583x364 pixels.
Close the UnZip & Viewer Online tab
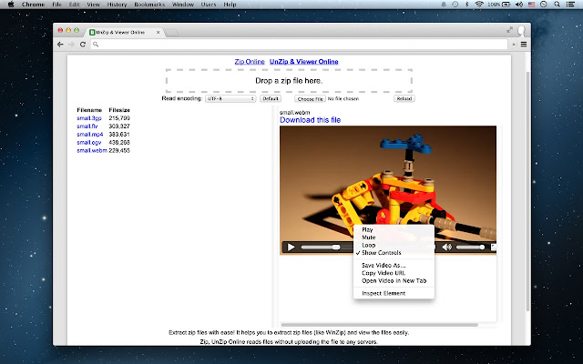(x=158, y=33)
